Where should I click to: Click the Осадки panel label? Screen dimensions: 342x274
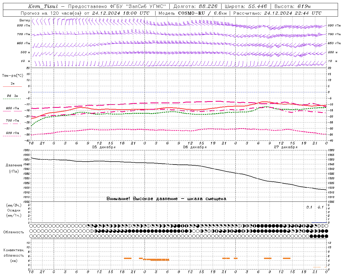pos(14,210)
